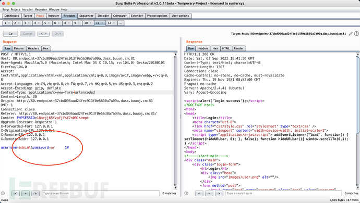Image resolution: width=360 pixels, height=203 pixels.
Task: Switch to the Dashboard tab
Action: 11,16
